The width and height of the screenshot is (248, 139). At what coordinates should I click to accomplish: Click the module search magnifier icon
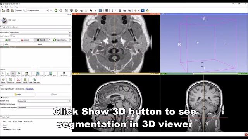pyautogui.click(x=24, y=10)
